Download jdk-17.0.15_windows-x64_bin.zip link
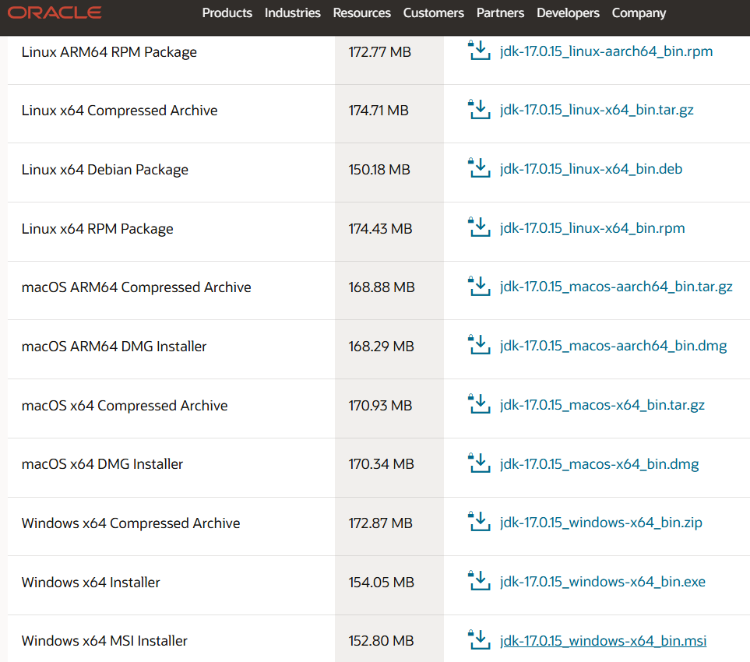Screen dimensions: 750x662 600,523
